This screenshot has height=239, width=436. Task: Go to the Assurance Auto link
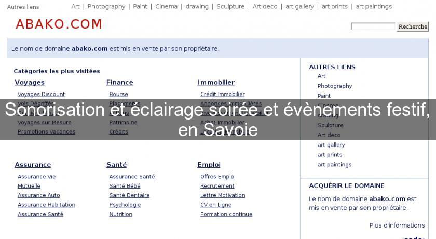pyautogui.click(x=38, y=195)
